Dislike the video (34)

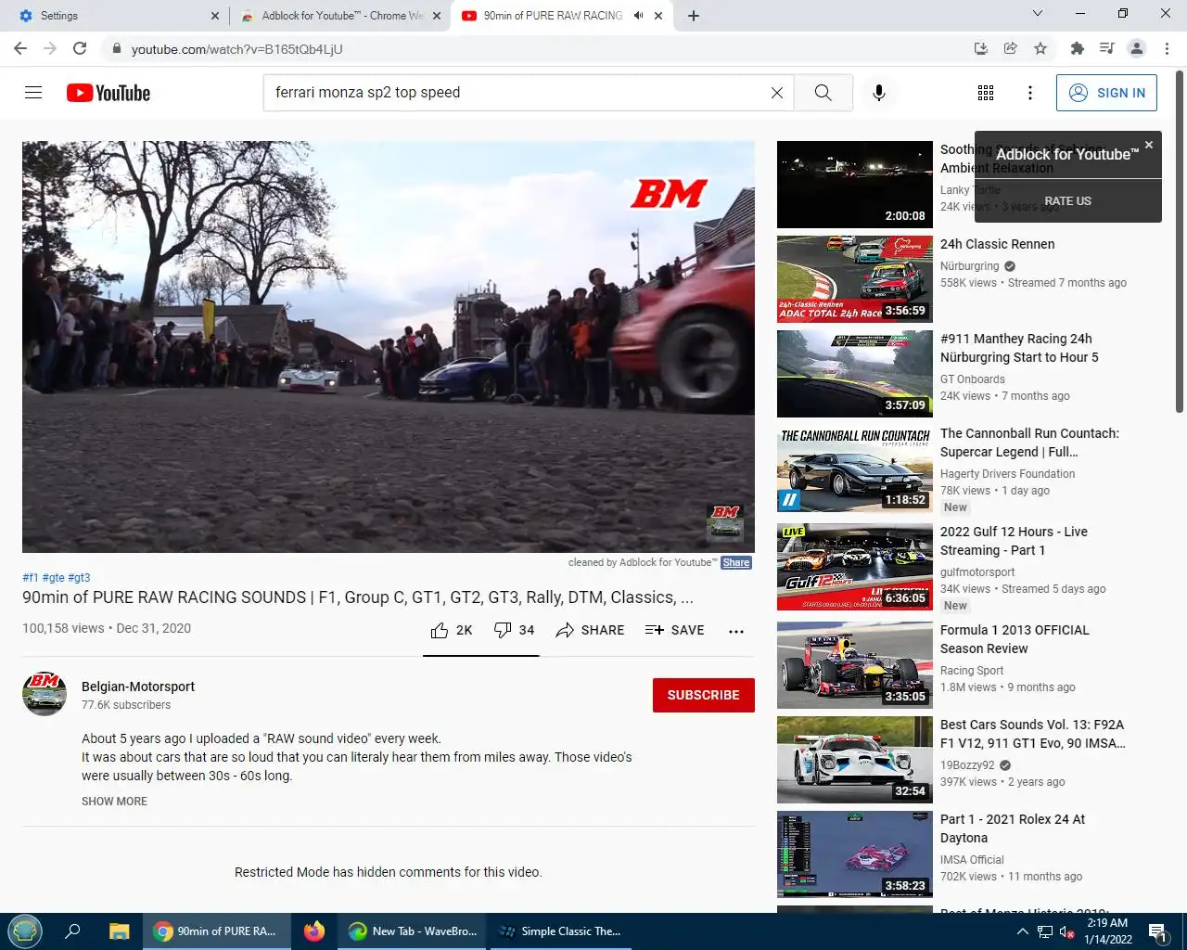[x=514, y=630]
